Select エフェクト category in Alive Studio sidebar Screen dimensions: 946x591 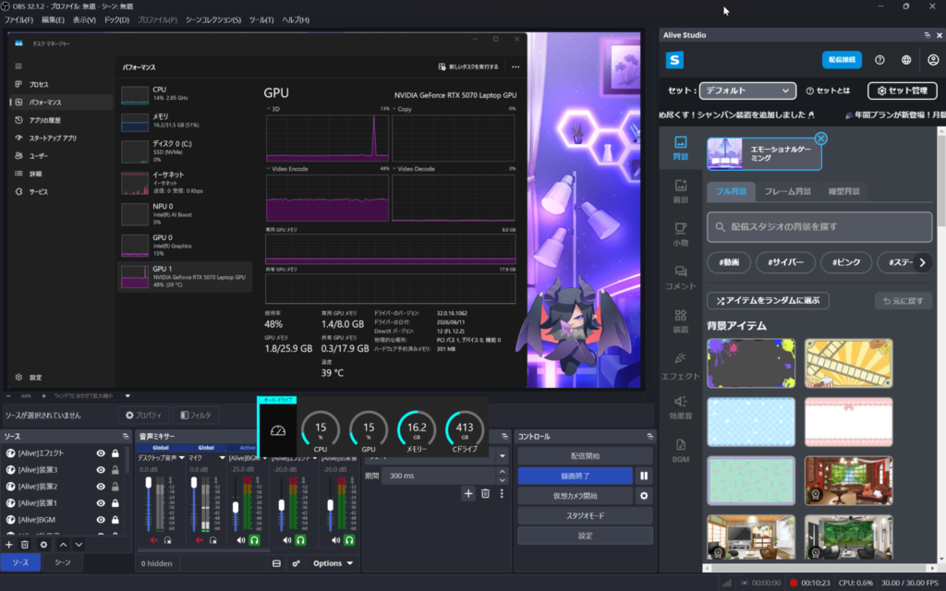(x=681, y=366)
